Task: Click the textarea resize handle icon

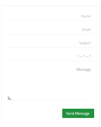Action: (10, 98)
